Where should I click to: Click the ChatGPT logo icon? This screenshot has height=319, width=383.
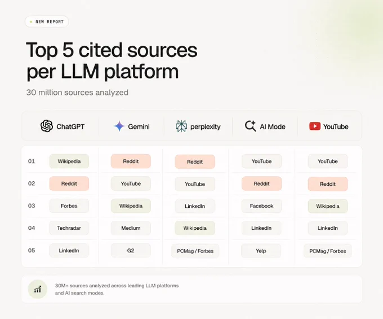(47, 126)
